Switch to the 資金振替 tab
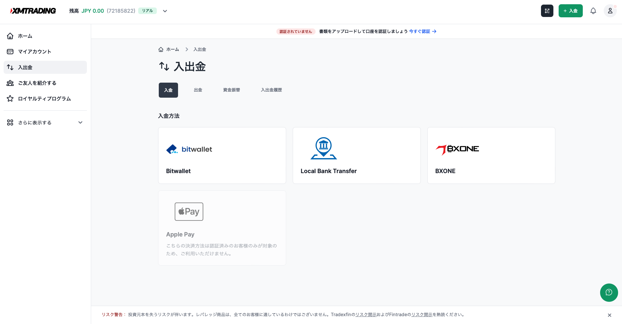622x324 pixels. tap(232, 90)
